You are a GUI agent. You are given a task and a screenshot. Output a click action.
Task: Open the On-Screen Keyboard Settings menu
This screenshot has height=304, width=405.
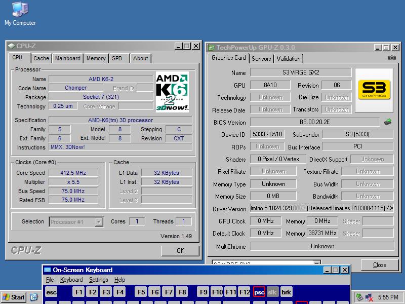point(98,280)
